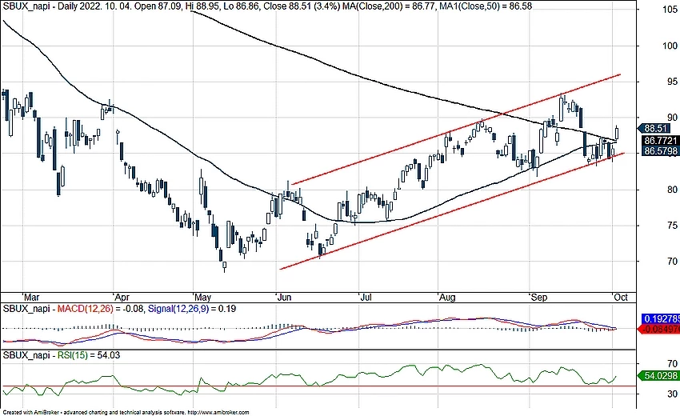Image resolution: width=680 pixels, height=416 pixels.
Task: Click the Aug label on time axis
Action: pos(447,298)
